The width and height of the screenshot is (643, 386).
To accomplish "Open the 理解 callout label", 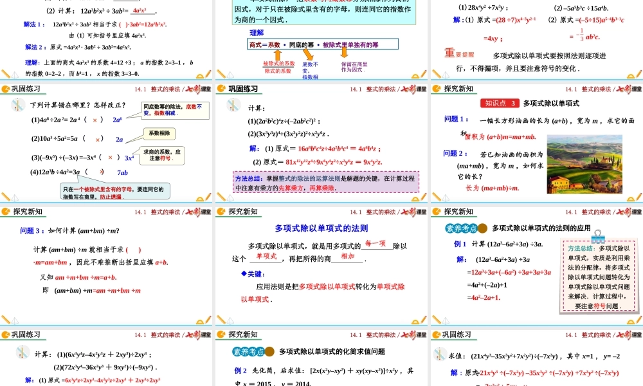I will point(255,33).
